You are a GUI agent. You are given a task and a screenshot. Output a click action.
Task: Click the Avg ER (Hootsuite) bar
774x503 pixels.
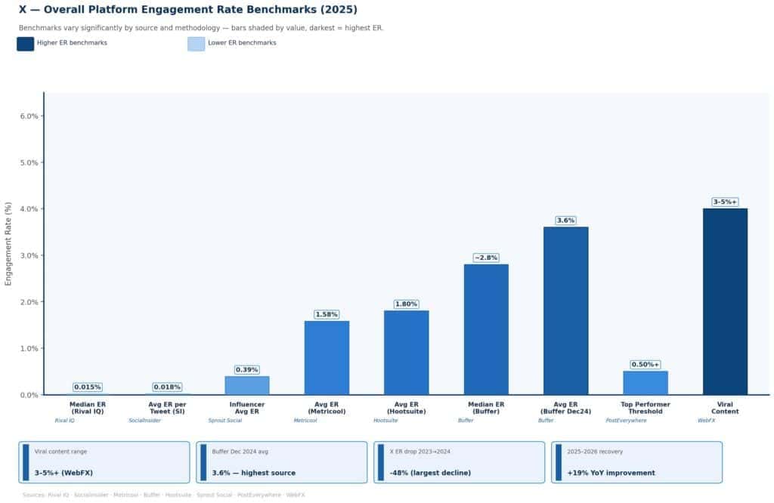pyautogui.click(x=406, y=353)
